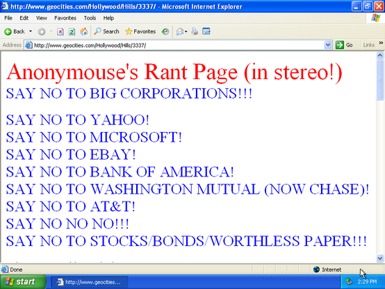385x289 pixels.
Task: Click the page icon beside Done in the status bar
Action: pyautogui.click(x=4, y=270)
